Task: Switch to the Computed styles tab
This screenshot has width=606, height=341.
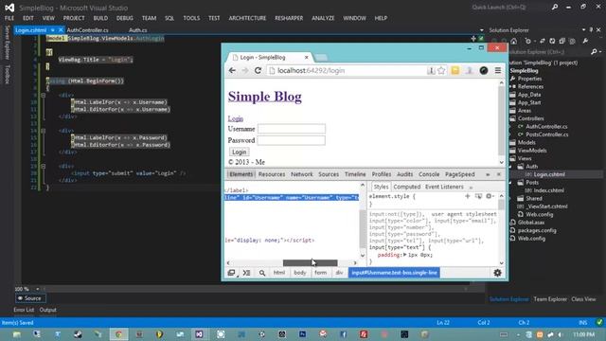Action: [x=406, y=187]
